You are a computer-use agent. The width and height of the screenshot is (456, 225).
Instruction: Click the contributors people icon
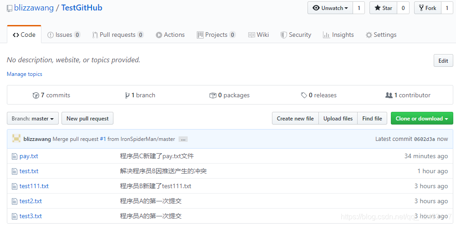click(389, 95)
